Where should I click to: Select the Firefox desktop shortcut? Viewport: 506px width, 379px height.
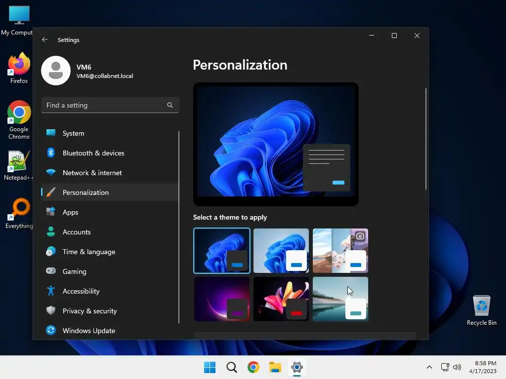tap(19, 68)
